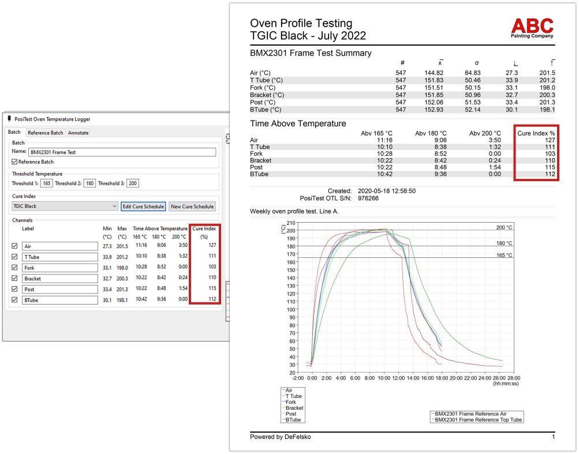
Task: Uncheck the Air channel checkbox
Action: pos(14,246)
